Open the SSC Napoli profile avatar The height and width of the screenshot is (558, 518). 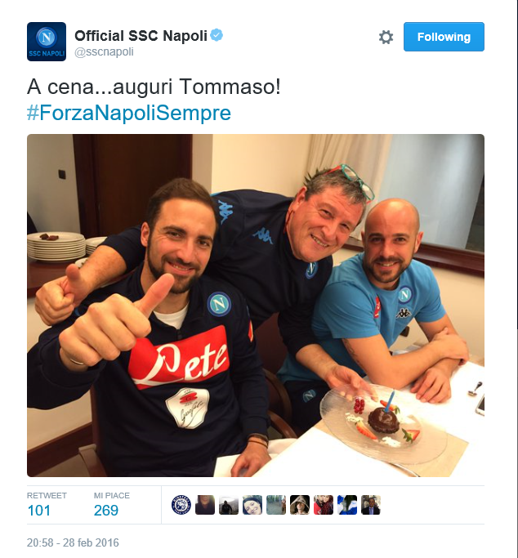click(x=47, y=42)
